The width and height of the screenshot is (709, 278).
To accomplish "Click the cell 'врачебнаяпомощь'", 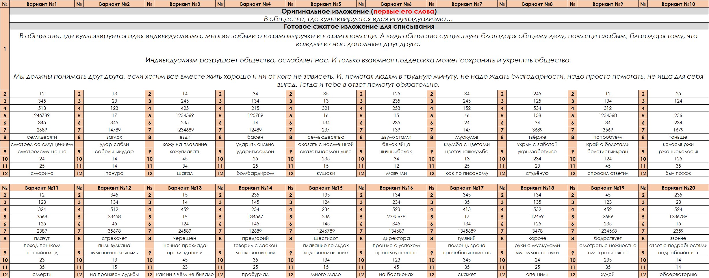I will click(x=467, y=253).
